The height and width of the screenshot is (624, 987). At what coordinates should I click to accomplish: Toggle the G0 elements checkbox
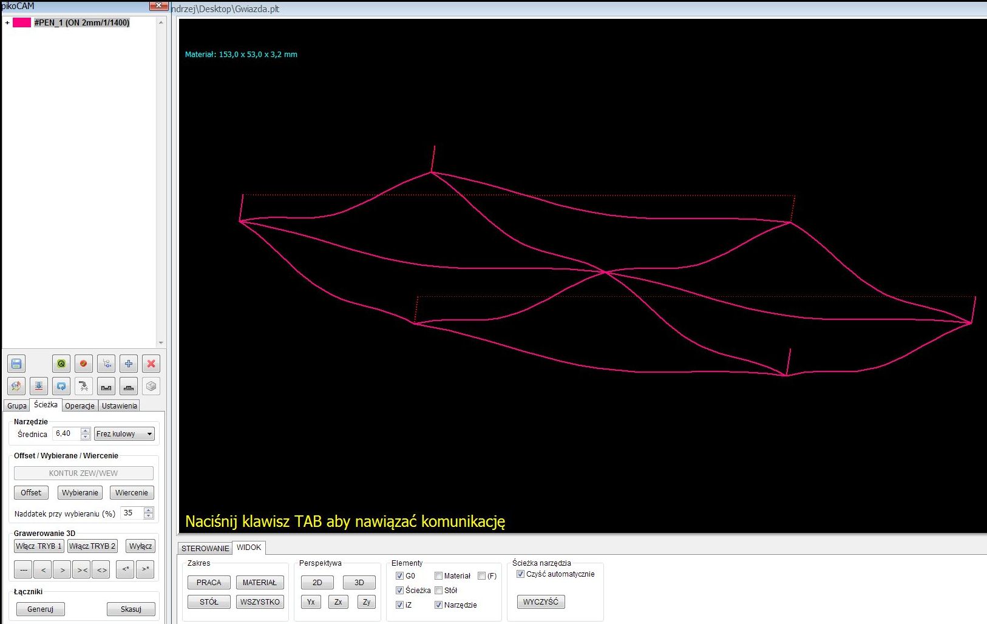coord(399,575)
